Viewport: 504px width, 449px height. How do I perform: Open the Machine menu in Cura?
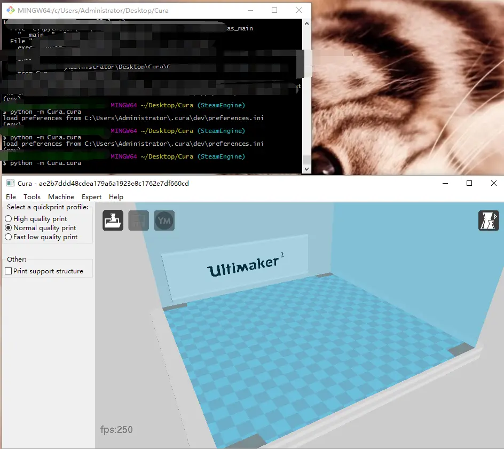pos(61,196)
